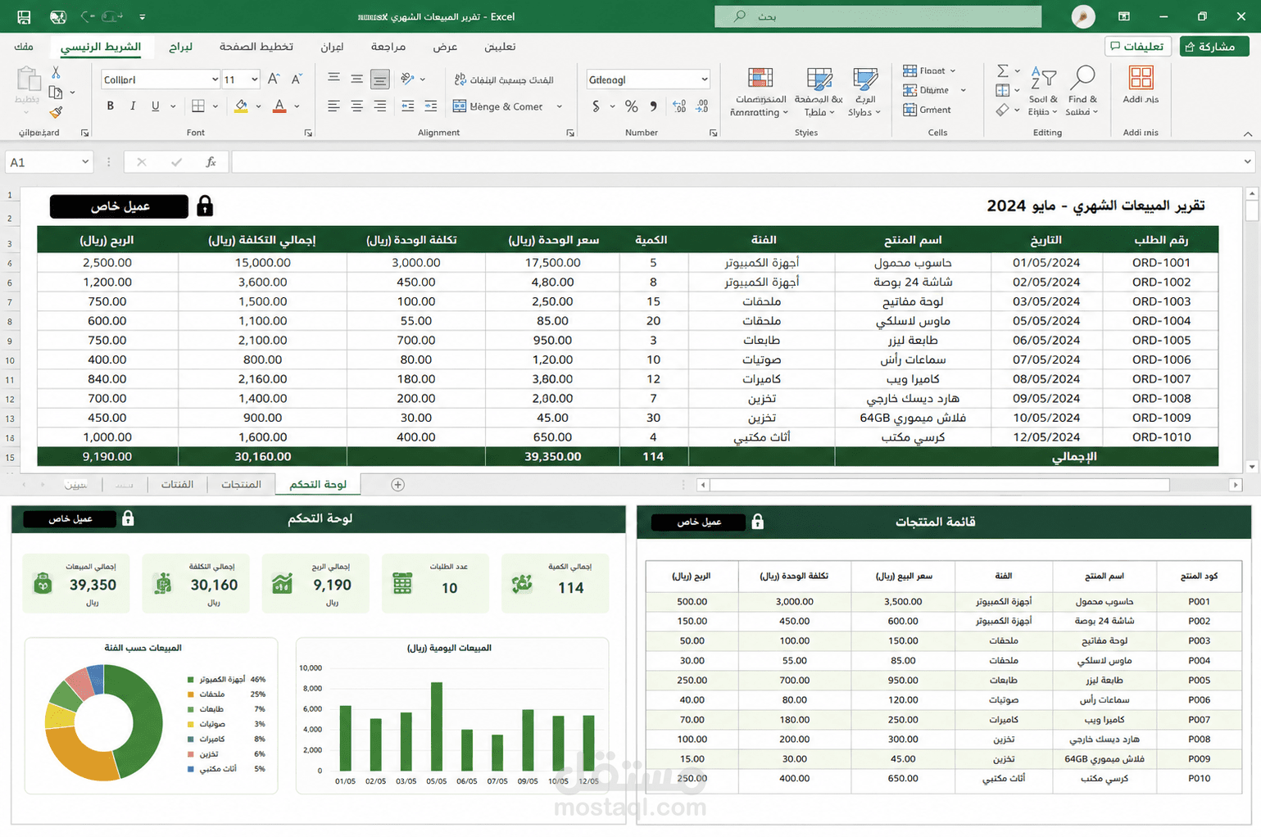Click Merge & Center button
The height and width of the screenshot is (837, 1261).
(x=498, y=106)
